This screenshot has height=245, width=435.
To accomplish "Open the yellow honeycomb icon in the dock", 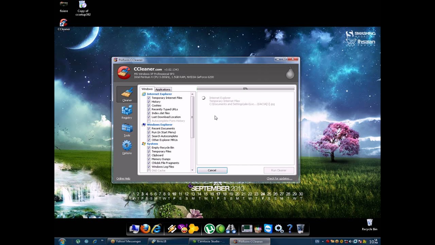I will pyautogui.click(x=194, y=229).
